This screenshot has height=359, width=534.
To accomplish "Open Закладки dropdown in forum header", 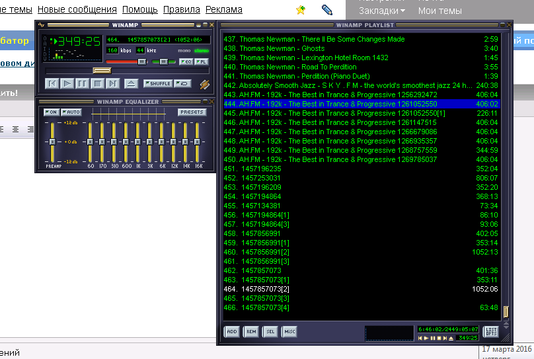I will tap(382, 11).
